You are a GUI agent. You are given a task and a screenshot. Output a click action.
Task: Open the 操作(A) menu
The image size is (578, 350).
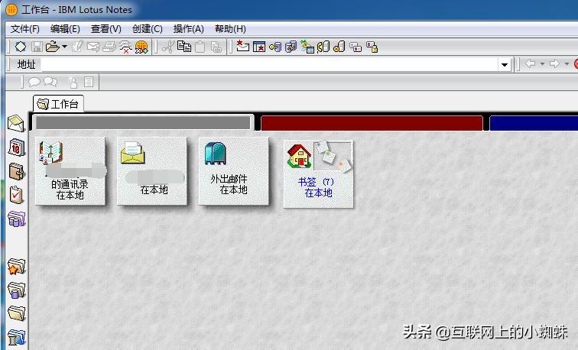tap(189, 29)
